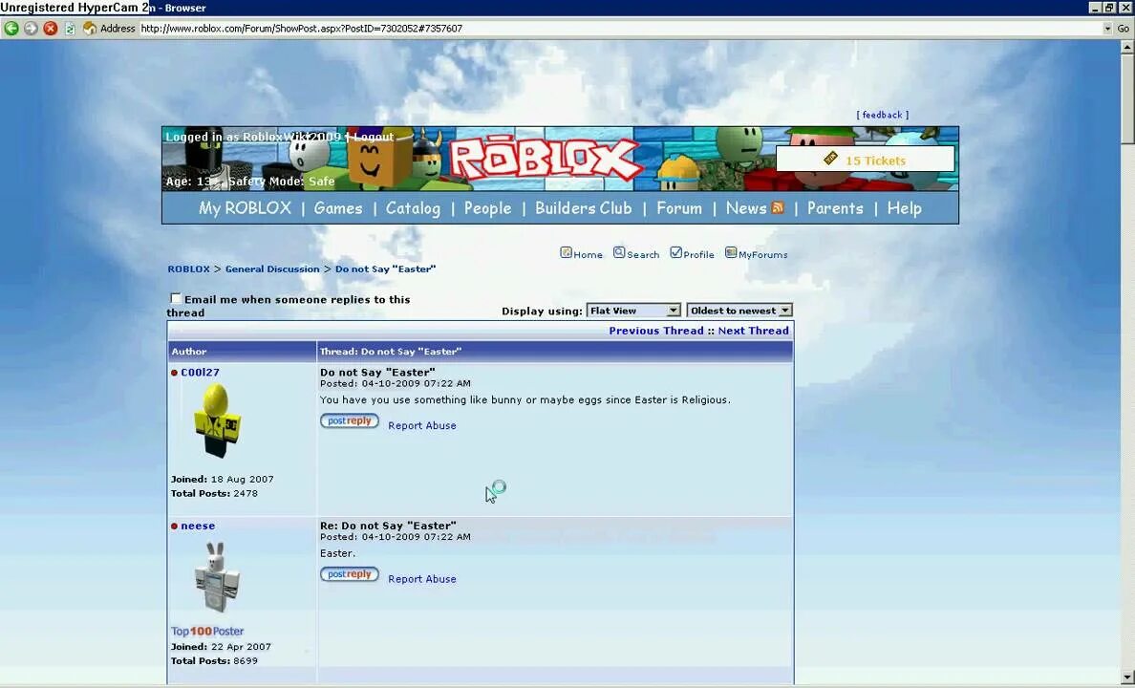Viewport: 1135px width, 688px height.
Task: Click the 15 Tickets balance text
Action: (875, 161)
